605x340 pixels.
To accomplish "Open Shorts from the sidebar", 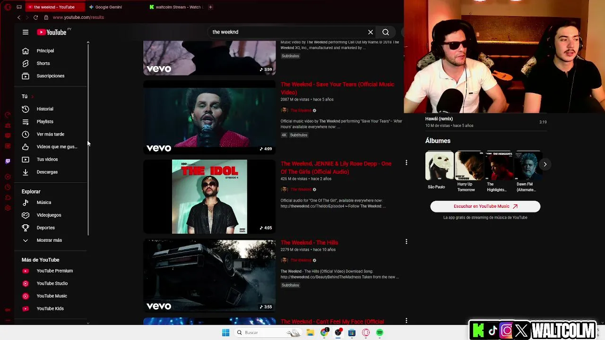I will pos(43,63).
